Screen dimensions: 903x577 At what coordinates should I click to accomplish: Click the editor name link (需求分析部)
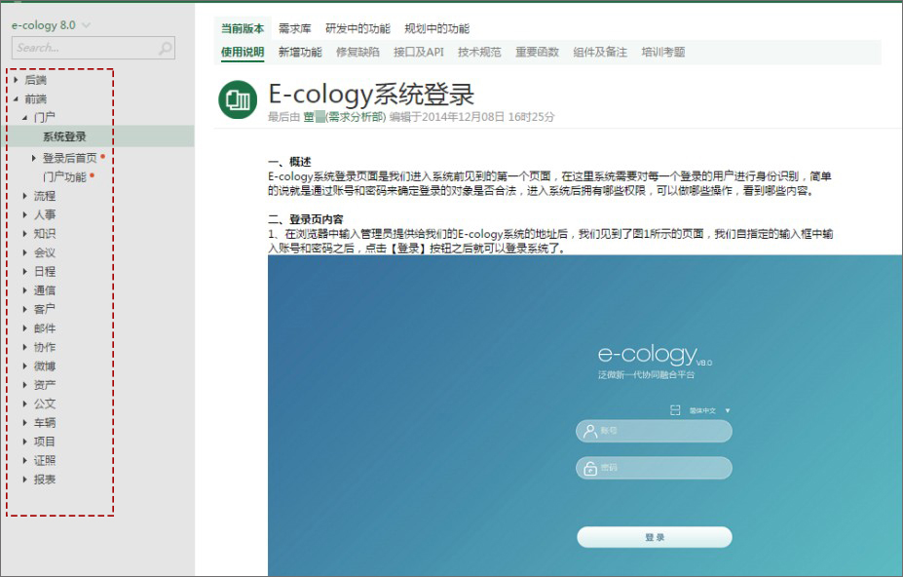(345, 117)
